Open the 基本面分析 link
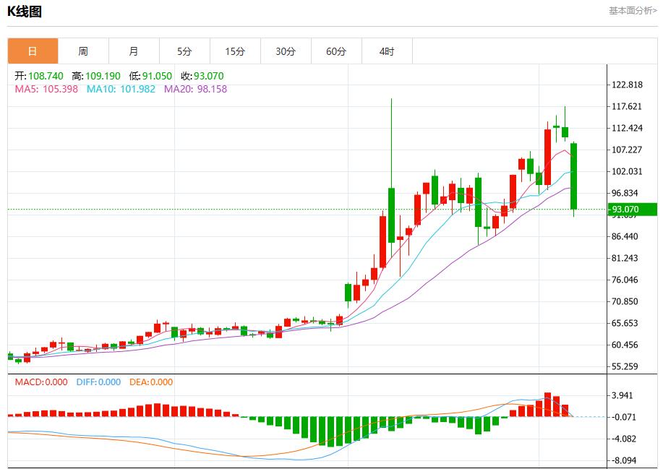The image size is (663, 469). 633,11
